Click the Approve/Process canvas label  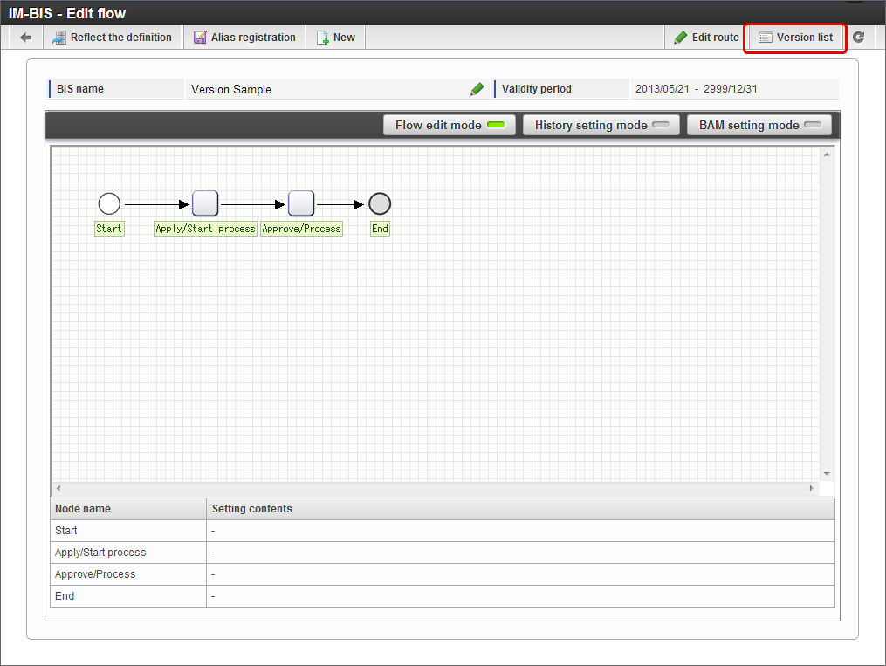(302, 229)
